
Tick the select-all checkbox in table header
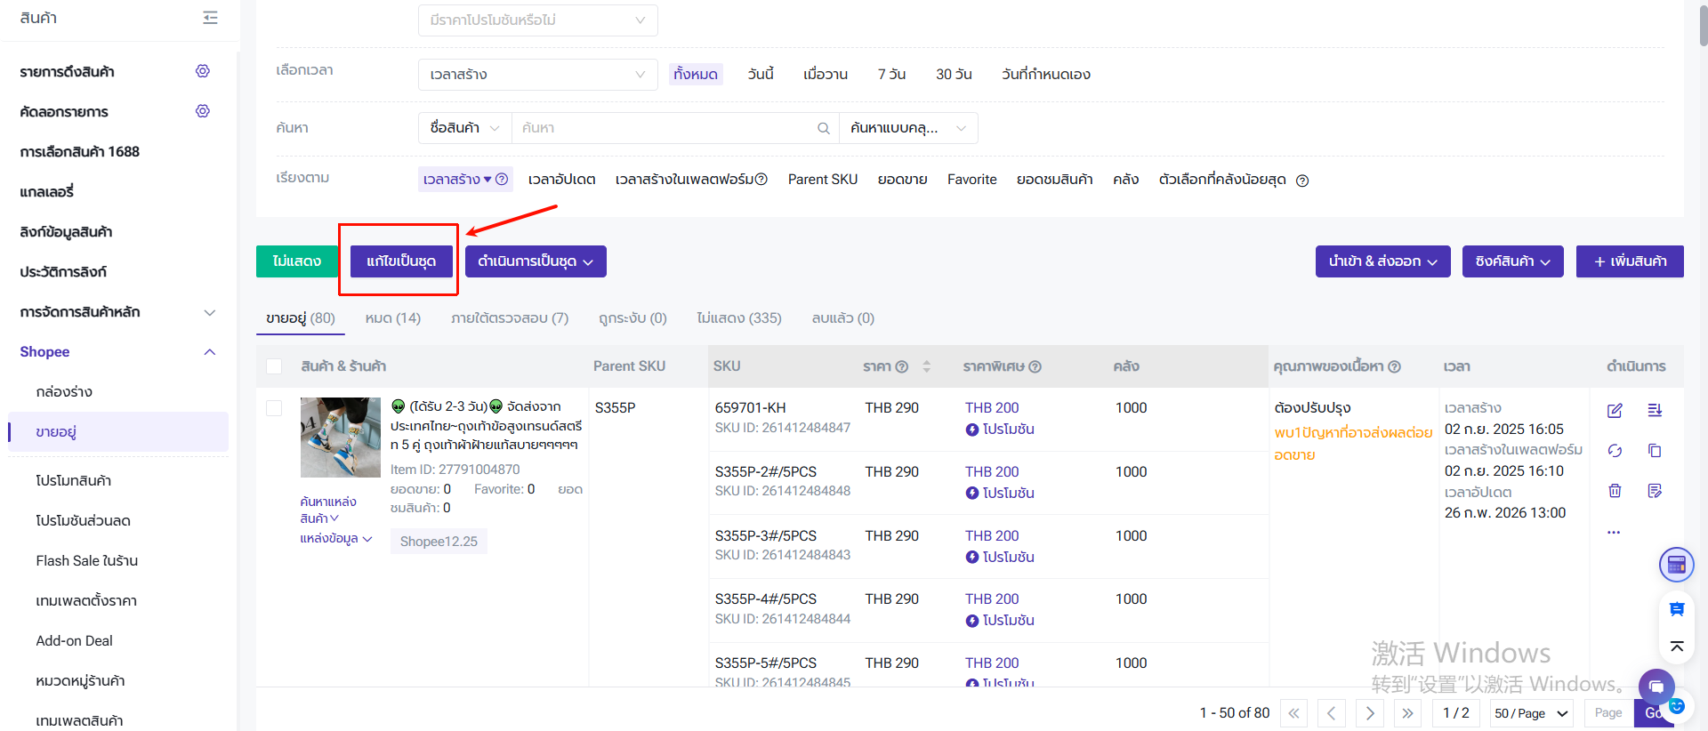click(x=274, y=366)
